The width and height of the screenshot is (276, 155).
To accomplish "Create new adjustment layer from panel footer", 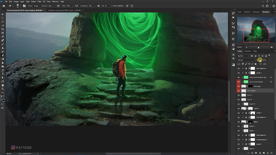I will [x=260, y=153].
